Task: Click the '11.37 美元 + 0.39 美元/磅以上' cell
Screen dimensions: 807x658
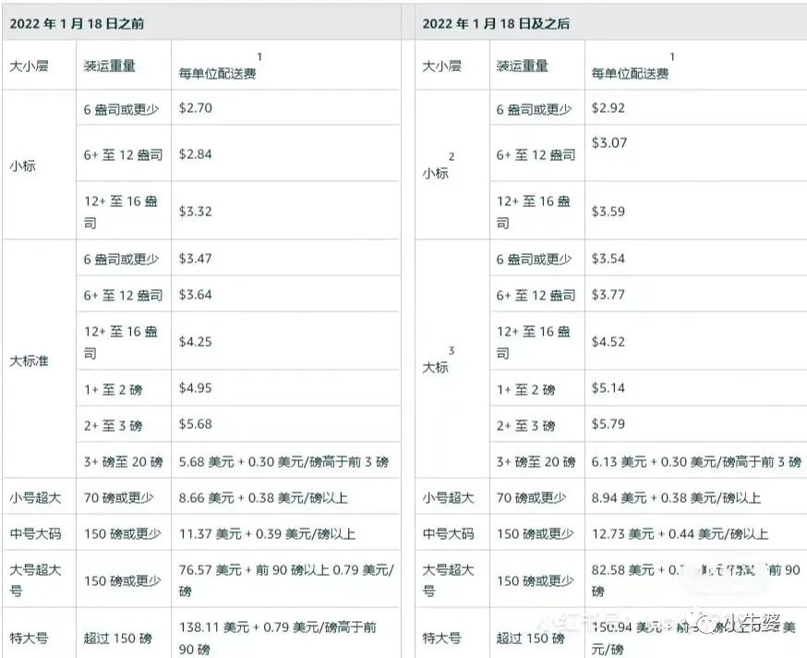Action: tap(267, 533)
